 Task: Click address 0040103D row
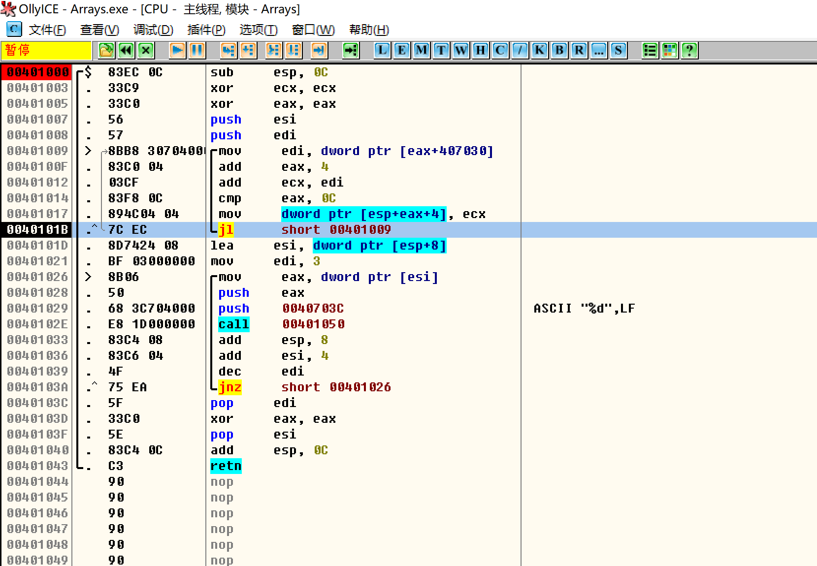tap(37, 419)
